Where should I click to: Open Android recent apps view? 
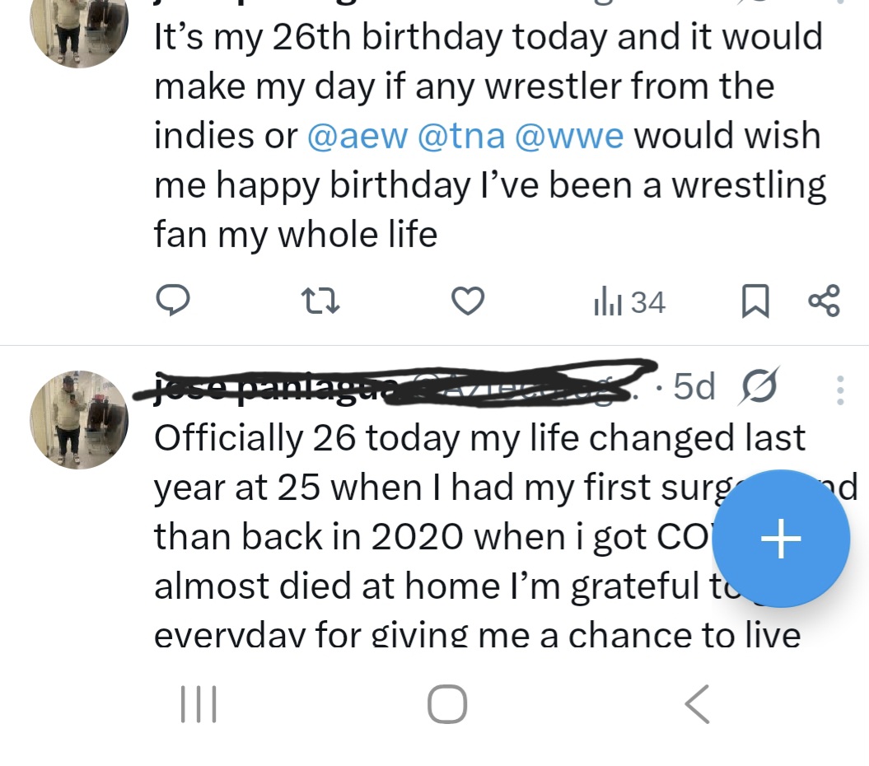pos(199,705)
